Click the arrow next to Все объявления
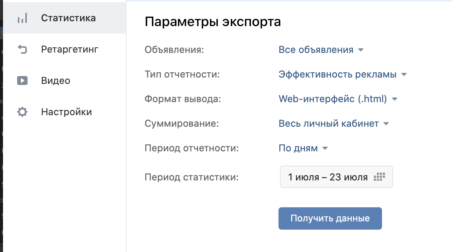The height and width of the screenshot is (252, 452). [x=360, y=50]
